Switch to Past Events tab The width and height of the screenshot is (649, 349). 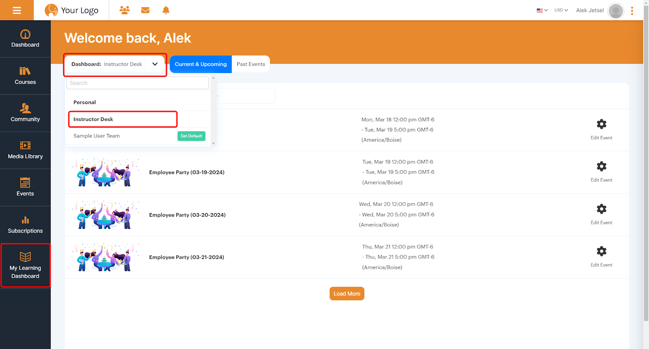(x=251, y=64)
